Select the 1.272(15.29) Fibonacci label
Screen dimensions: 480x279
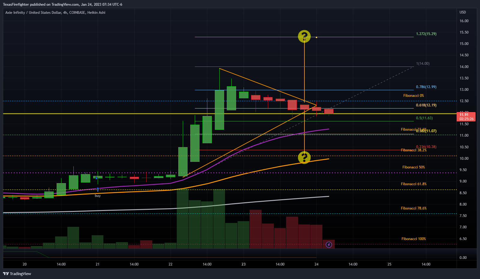point(426,34)
